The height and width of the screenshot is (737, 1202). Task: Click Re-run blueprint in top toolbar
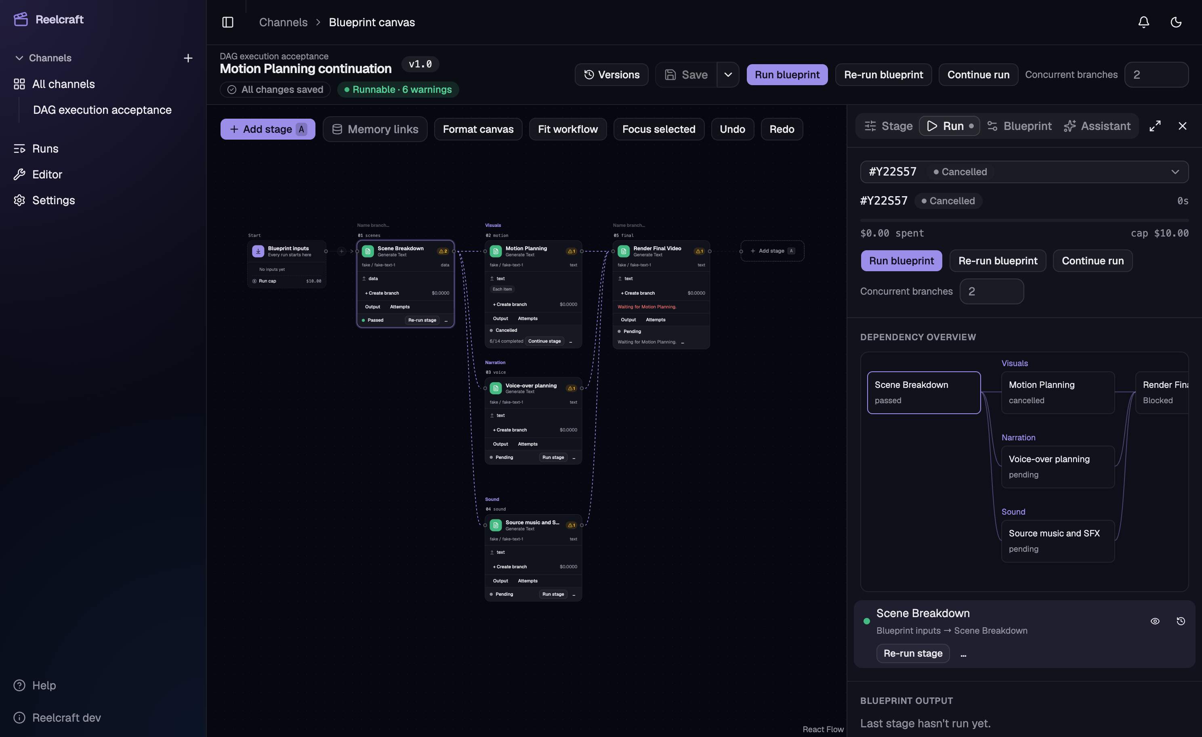tap(883, 75)
